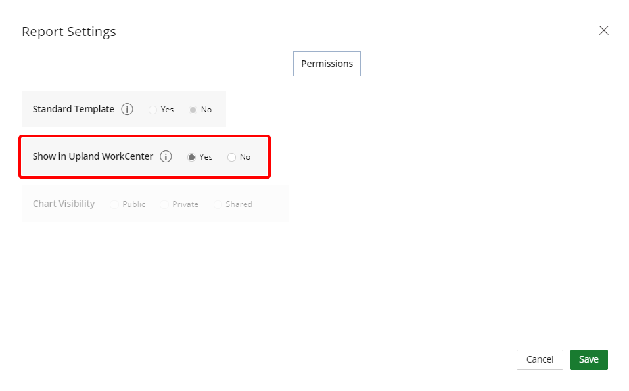Click the Show in Upland WorkCenter info icon

[166, 156]
